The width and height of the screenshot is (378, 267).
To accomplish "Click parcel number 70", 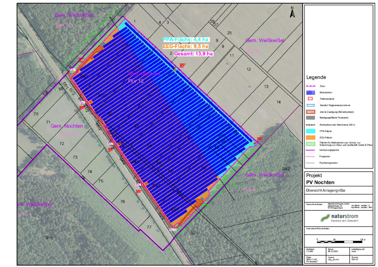I will 36,114.
